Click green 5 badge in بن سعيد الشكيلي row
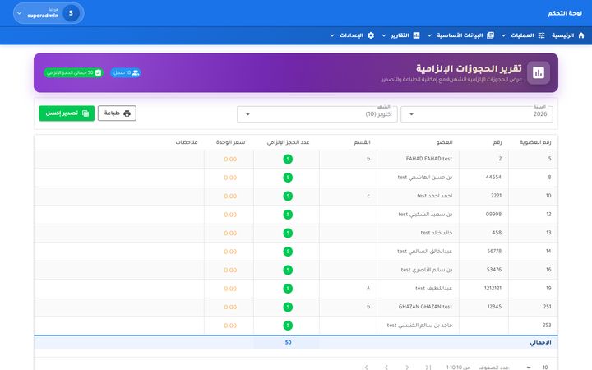This screenshot has height=370, width=592. [288, 215]
